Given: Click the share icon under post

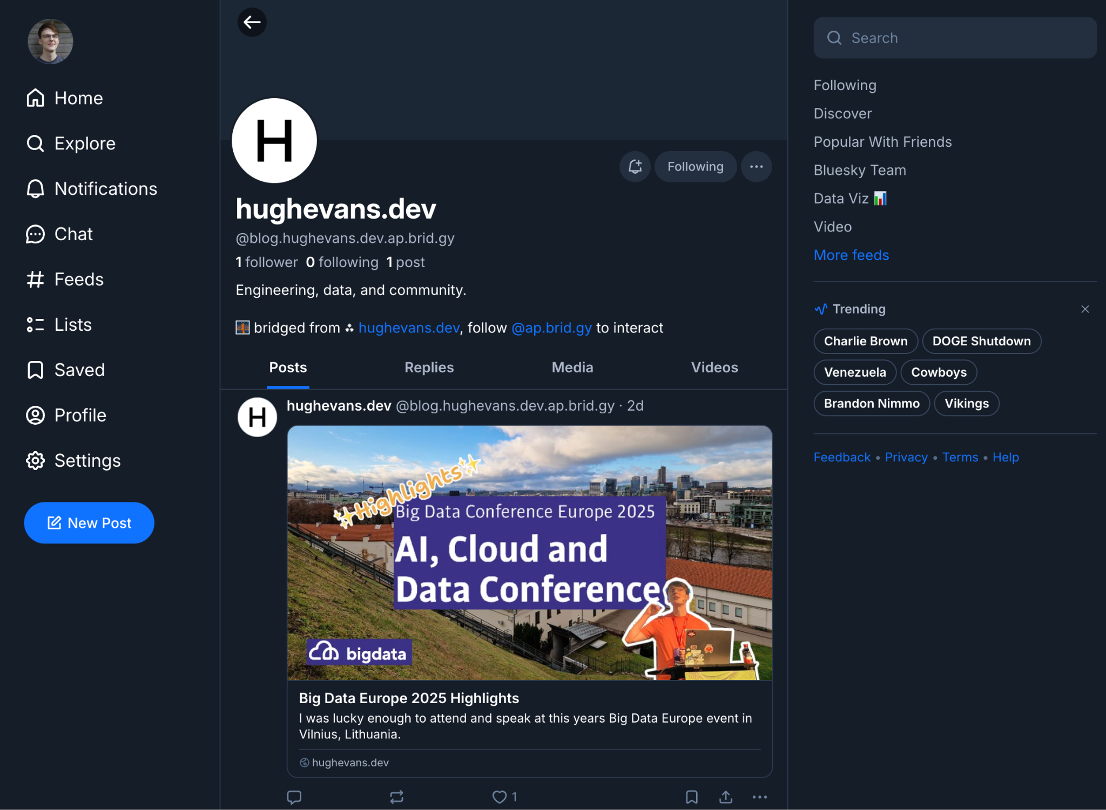Looking at the screenshot, I should (x=726, y=797).
